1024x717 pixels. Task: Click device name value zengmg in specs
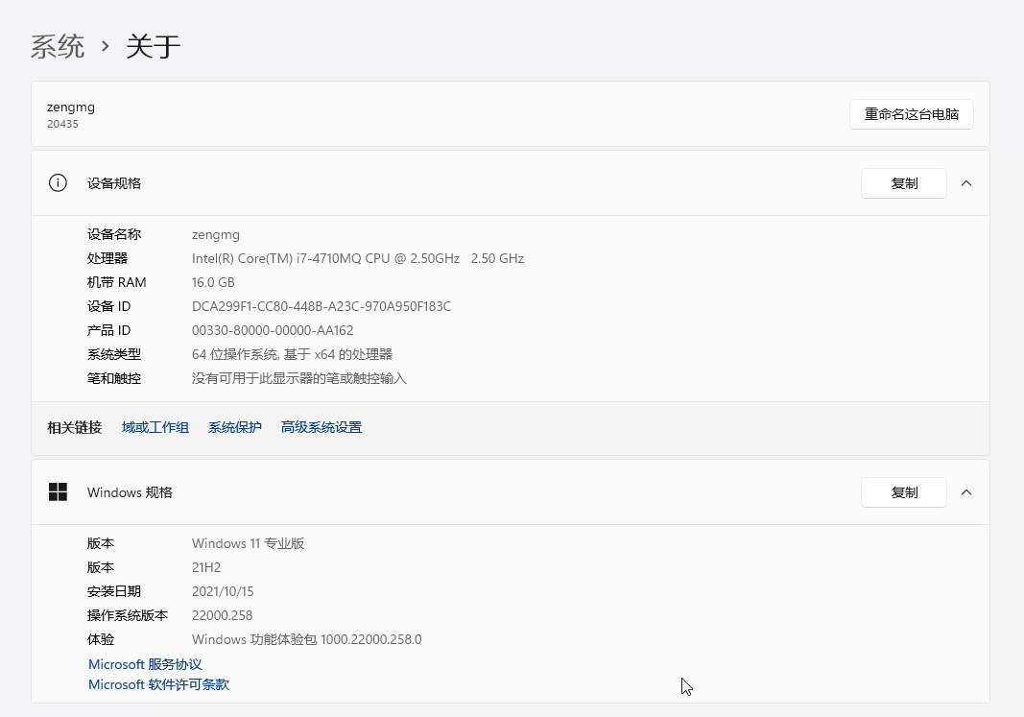coord(216,234)
